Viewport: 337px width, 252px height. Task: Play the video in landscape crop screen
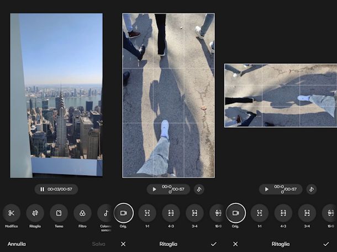[x=266, y=189]
